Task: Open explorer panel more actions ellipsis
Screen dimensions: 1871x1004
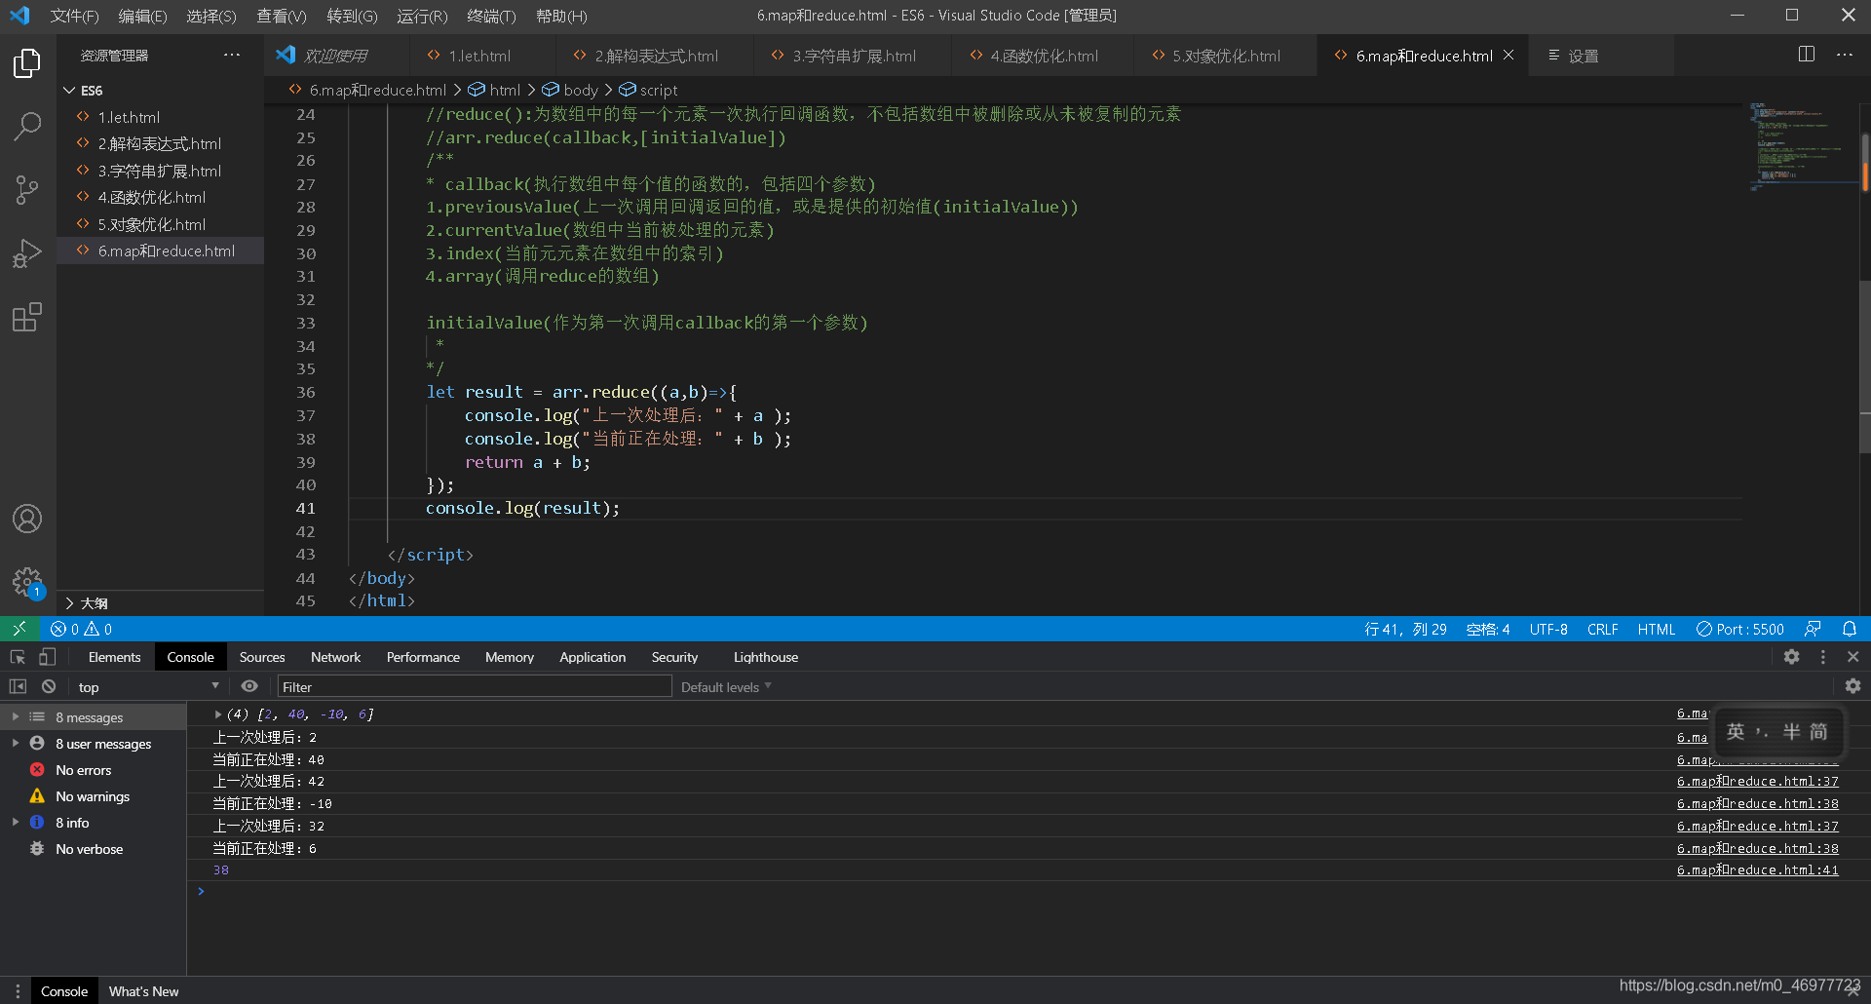Action: pos(232,55)
